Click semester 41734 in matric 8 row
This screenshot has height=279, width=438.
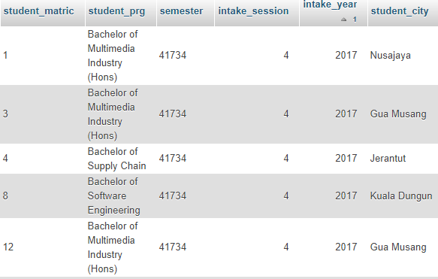coord(173,196)
